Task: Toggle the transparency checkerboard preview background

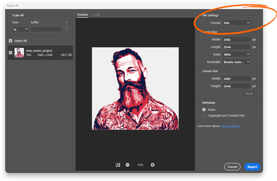Action: coord(117,165)
